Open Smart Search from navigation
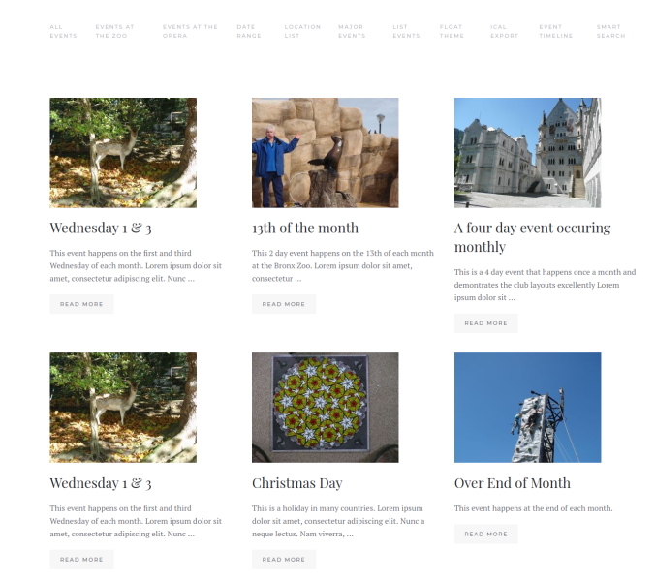The image size is (655, 581). (610, 31)
